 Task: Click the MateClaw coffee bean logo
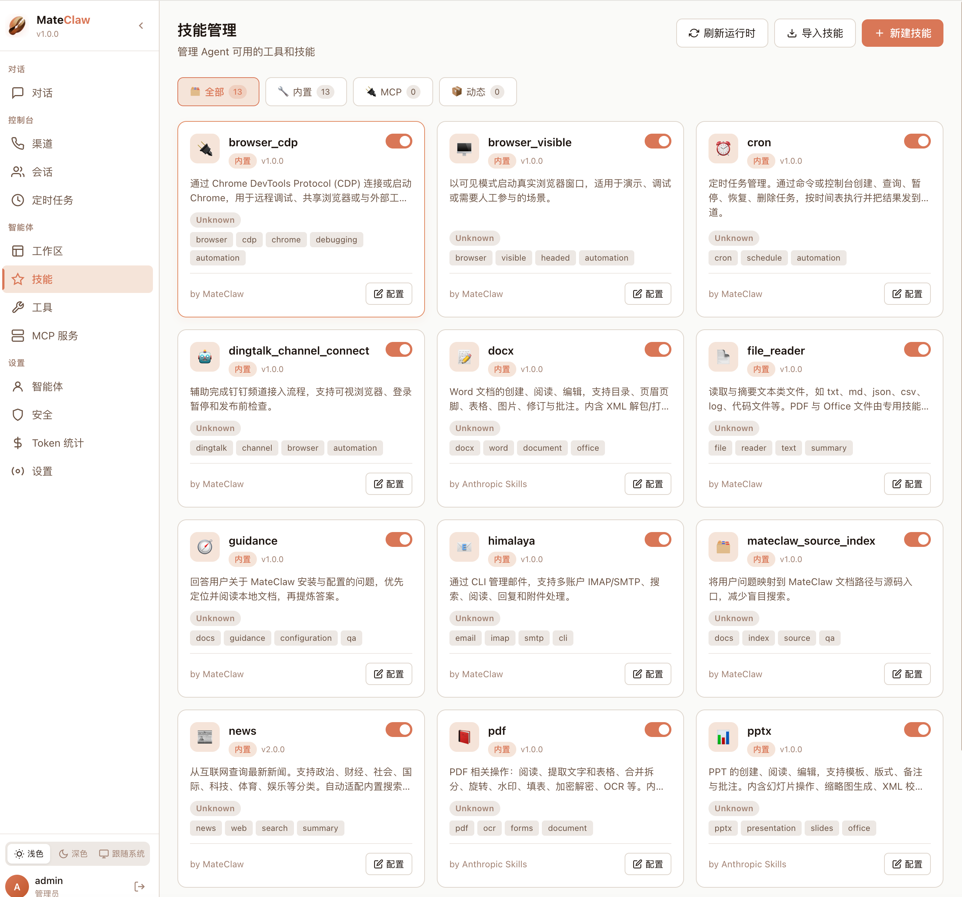click(x=17, y=26)
